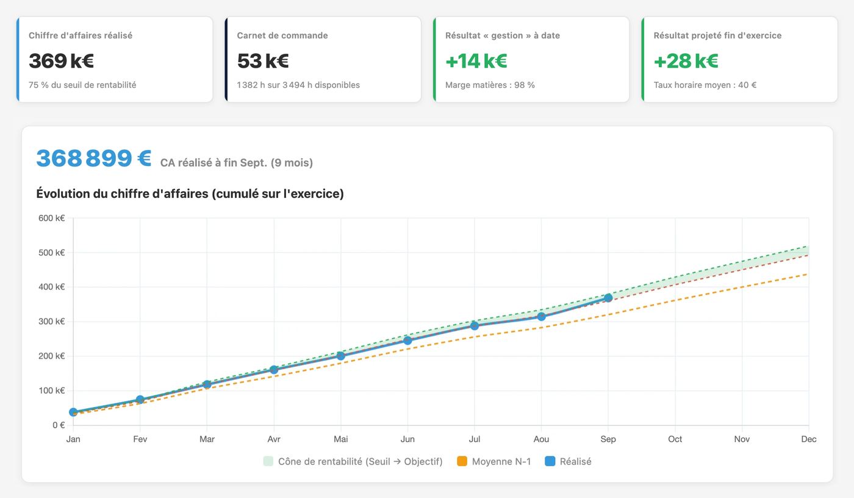Click the 'Nov' x-axis label
The image size is (854, 498).
coord(742,439)
